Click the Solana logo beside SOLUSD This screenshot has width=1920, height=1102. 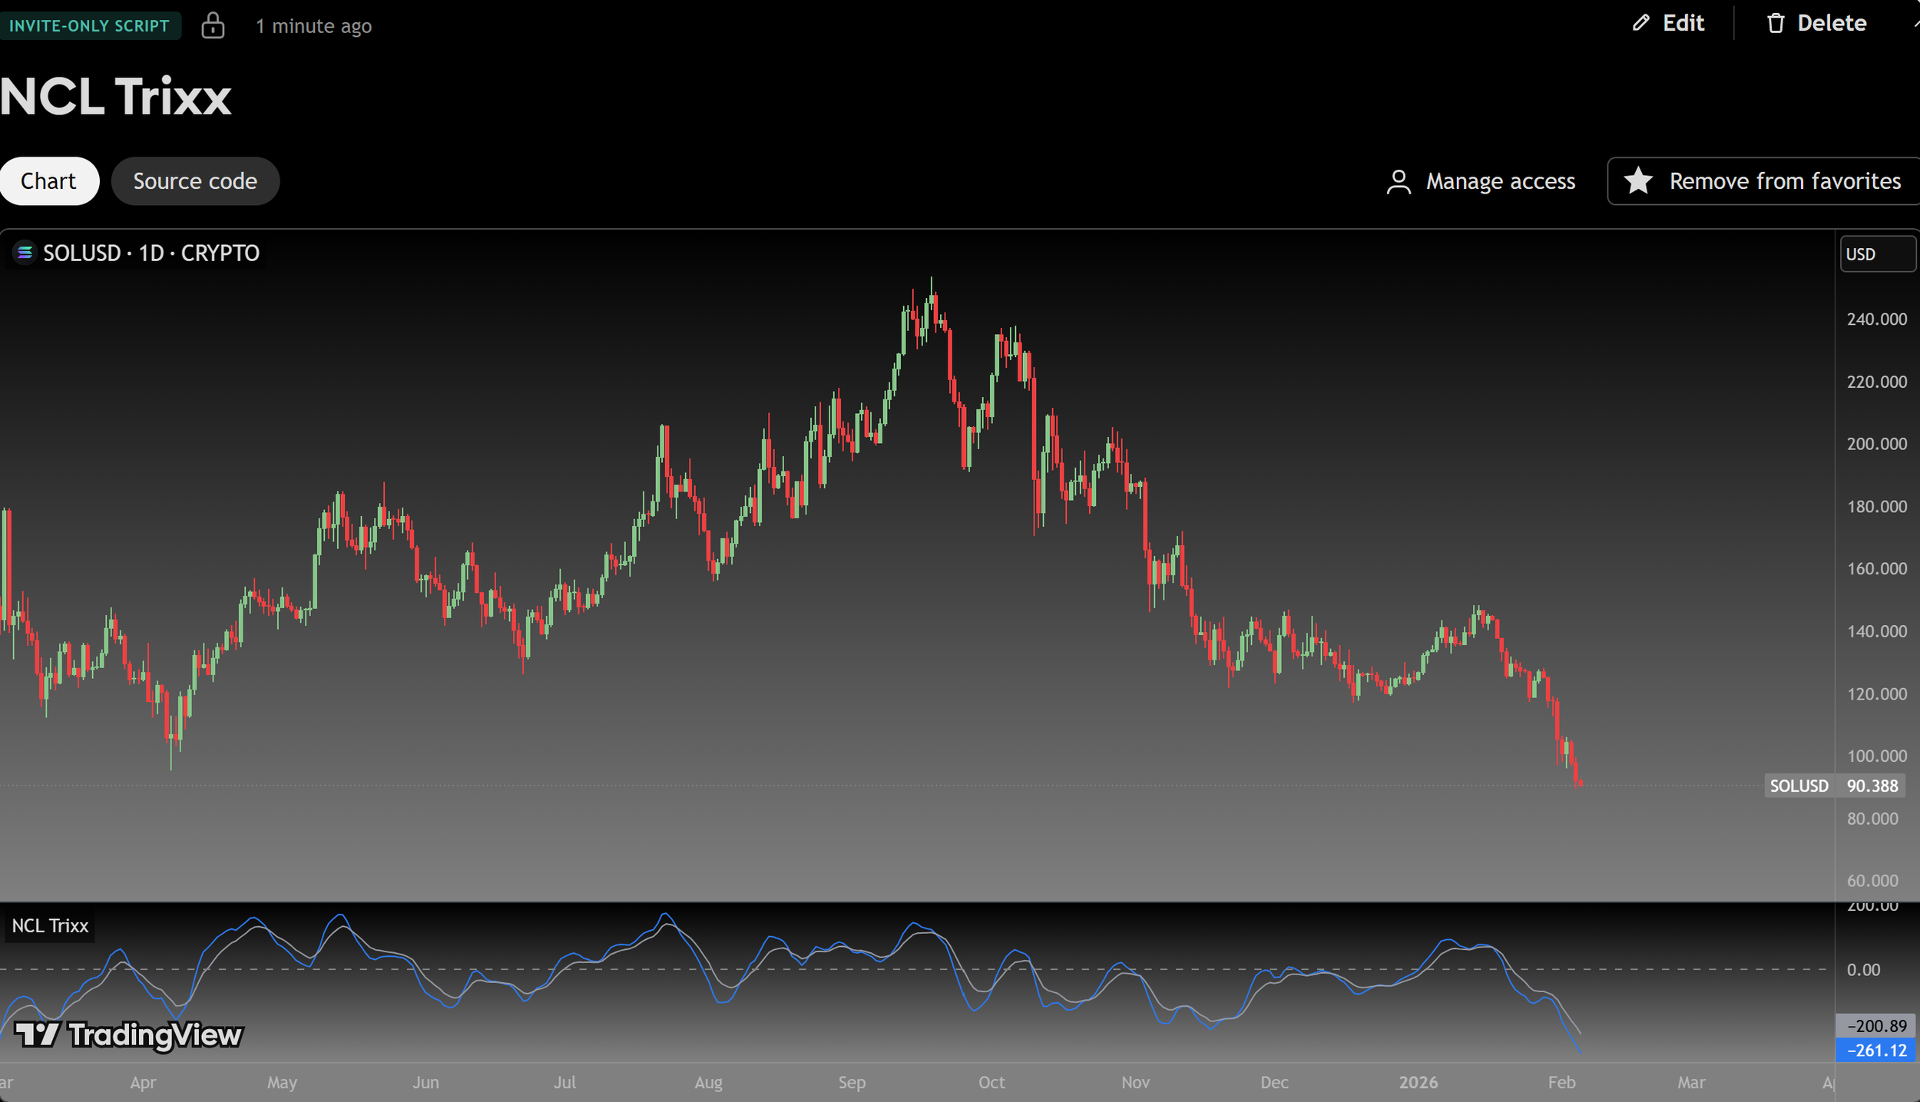[x=25, y=253]
